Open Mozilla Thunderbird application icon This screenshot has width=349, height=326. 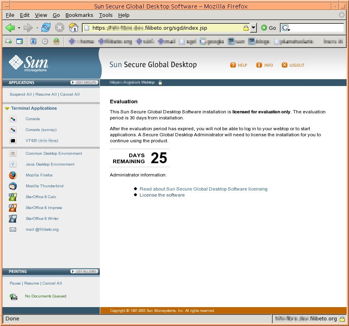tap(13, 186)
